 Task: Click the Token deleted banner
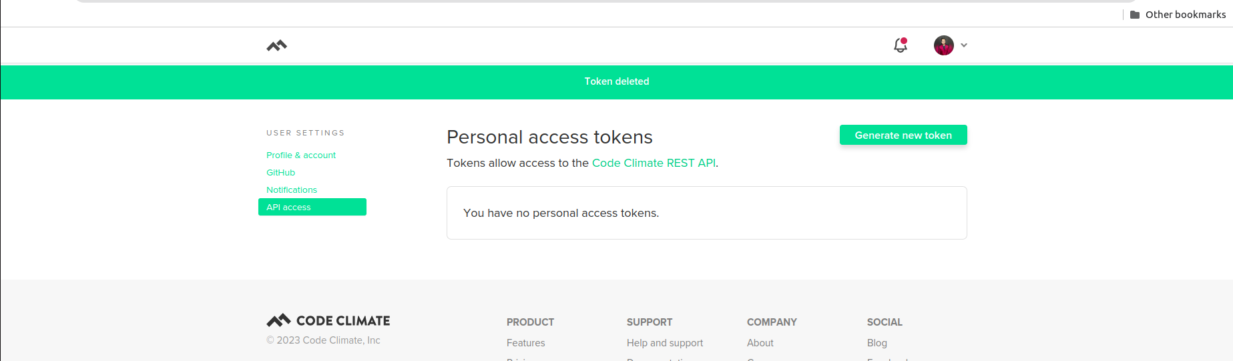click(616, 81)
